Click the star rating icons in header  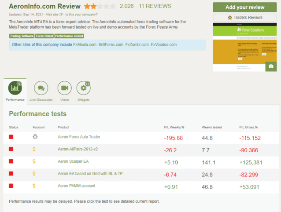coord(100,7)
